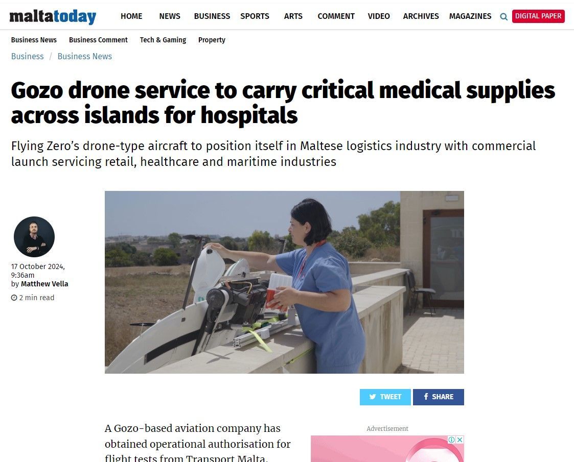Go to the Archives page
The width and height of the screenshot is (574, 462).
point(421,16)
